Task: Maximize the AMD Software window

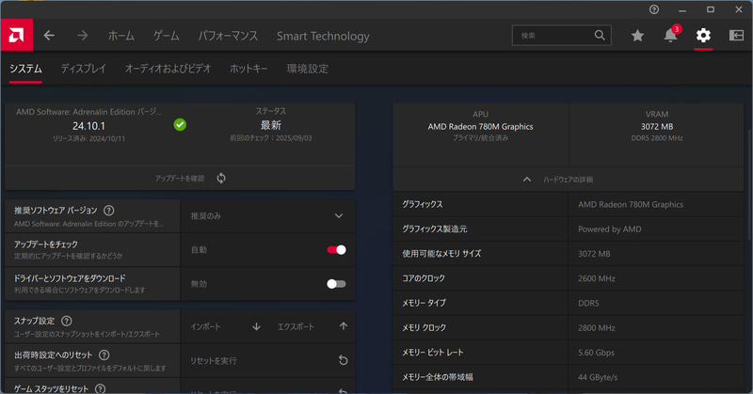Action: (x=711, y=9)
